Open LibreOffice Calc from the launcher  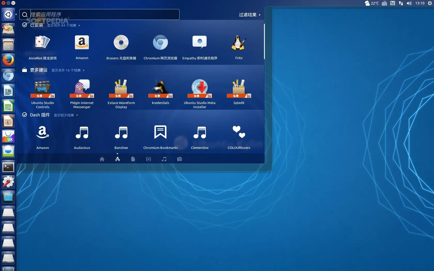click(8, 106)
